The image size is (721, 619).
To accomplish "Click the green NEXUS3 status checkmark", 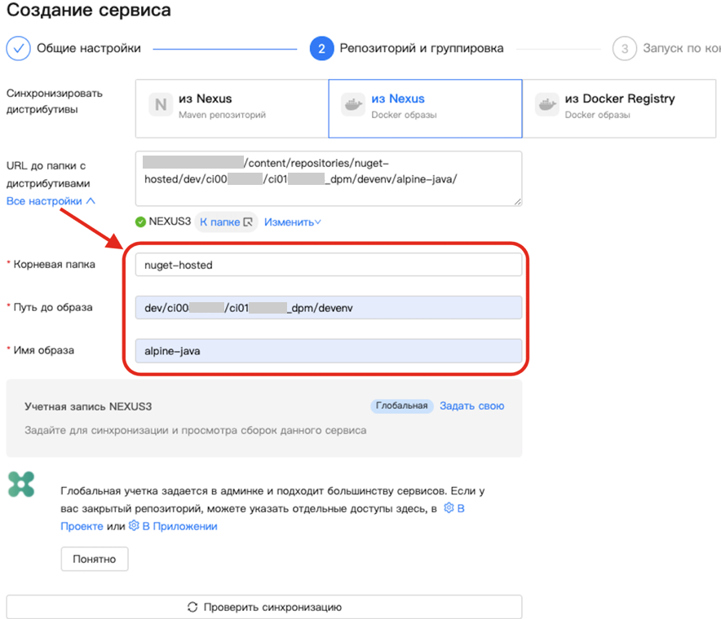I will [x=141, y=222].
